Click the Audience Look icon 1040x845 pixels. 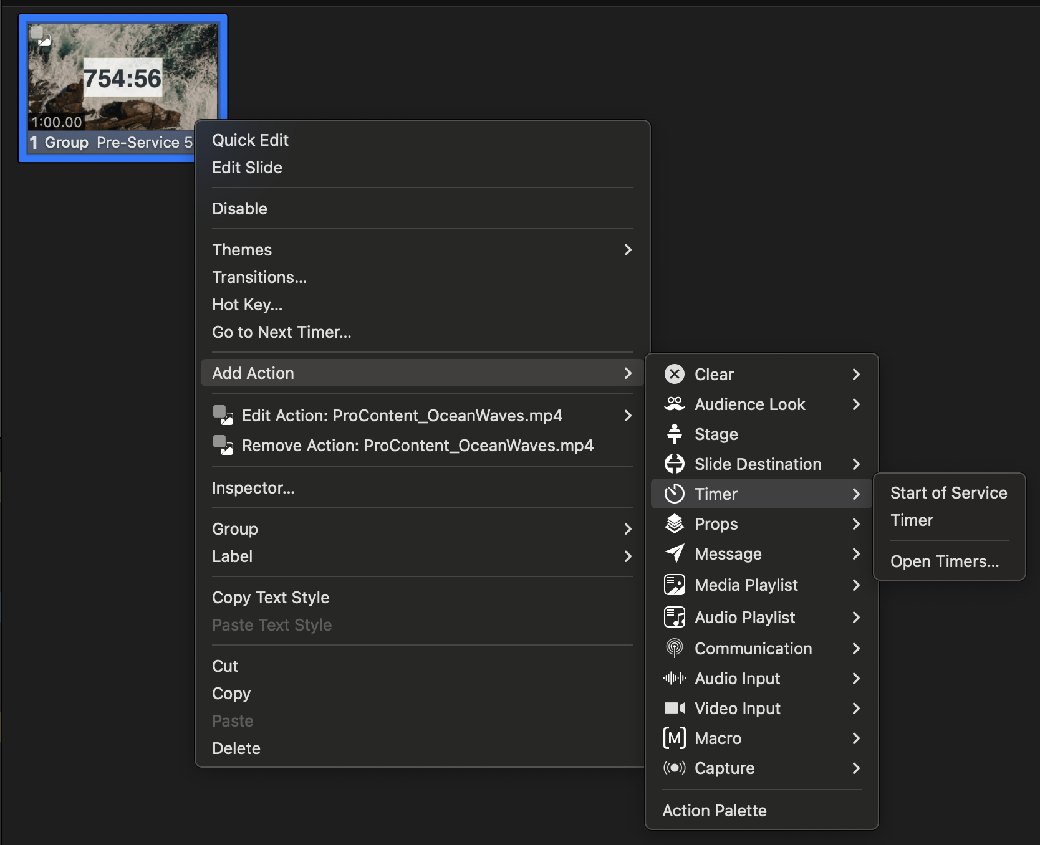pos(674,404)
